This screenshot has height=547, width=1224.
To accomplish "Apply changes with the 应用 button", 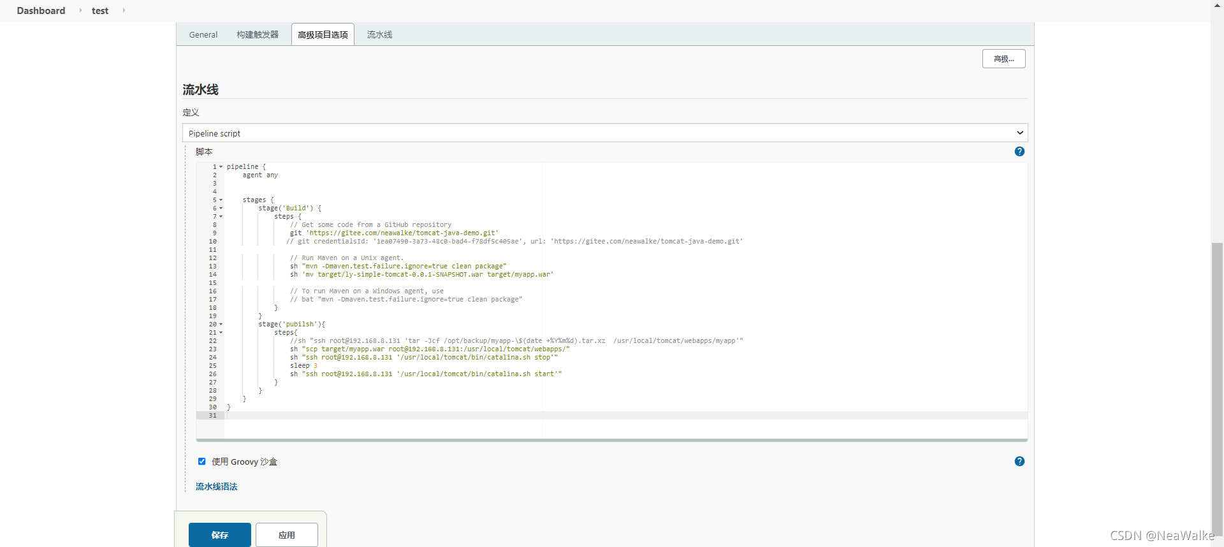I will 287,535.
